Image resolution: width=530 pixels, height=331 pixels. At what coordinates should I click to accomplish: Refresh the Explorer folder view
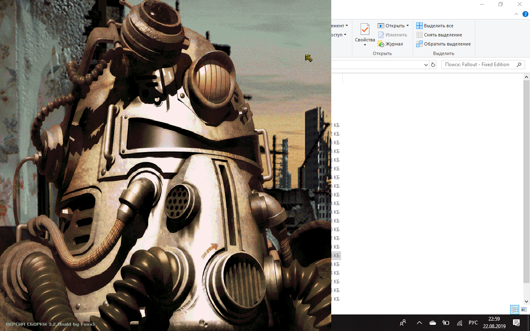[433, 65]
